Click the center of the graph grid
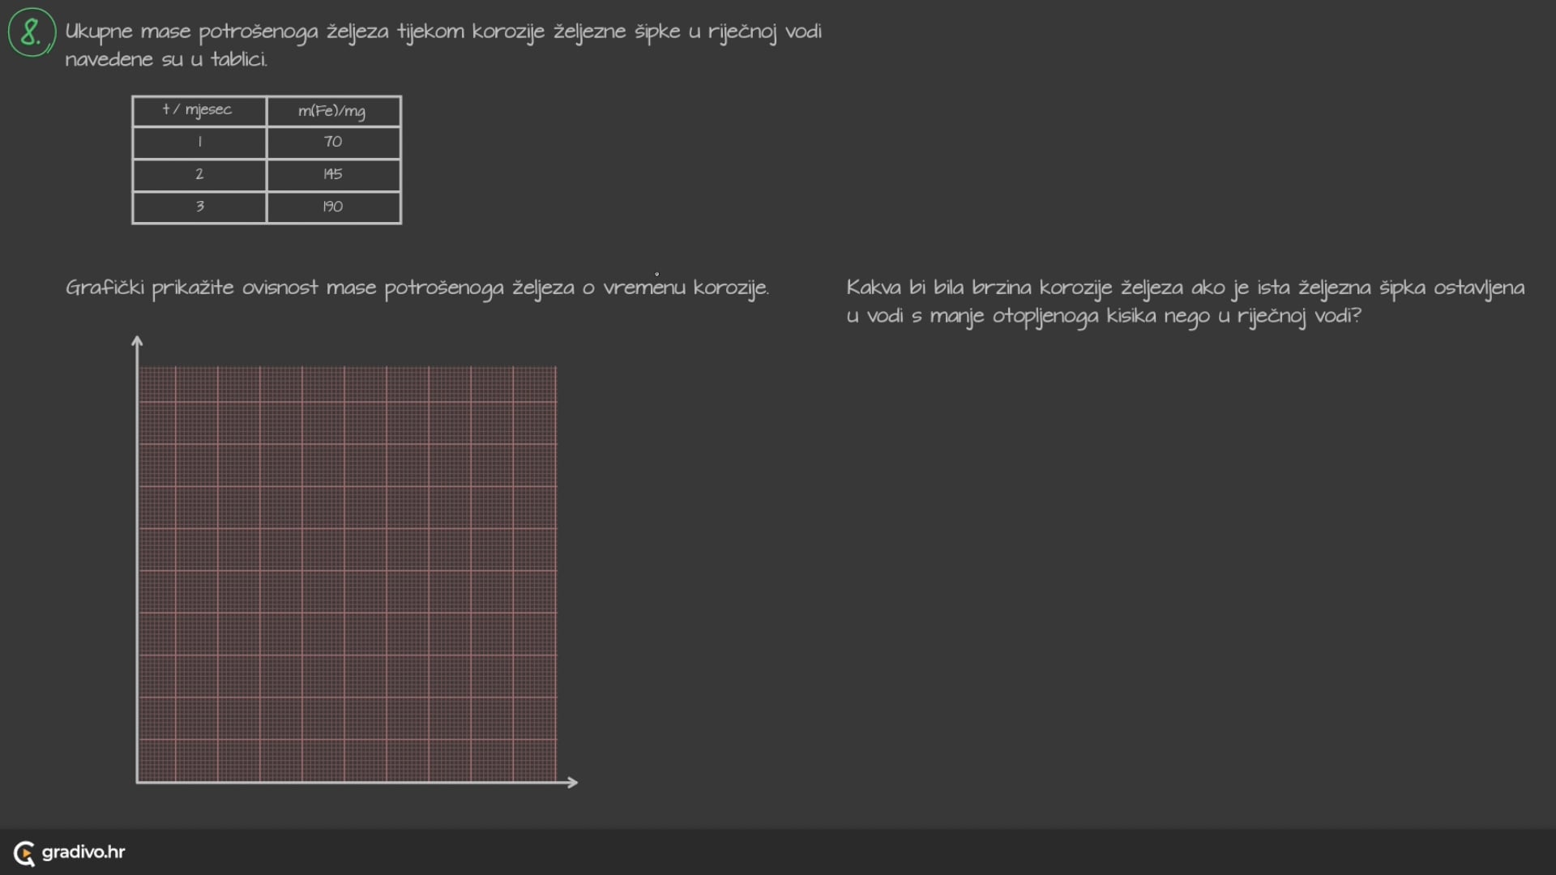This screenshot has height=875, width=1556. [347, 574]
